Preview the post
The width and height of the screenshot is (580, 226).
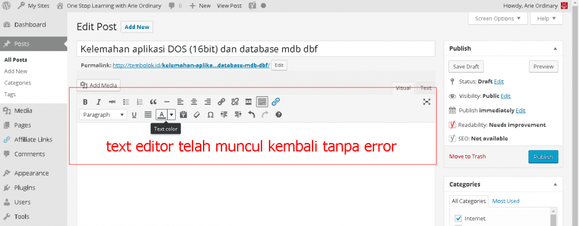coord(543,67)
